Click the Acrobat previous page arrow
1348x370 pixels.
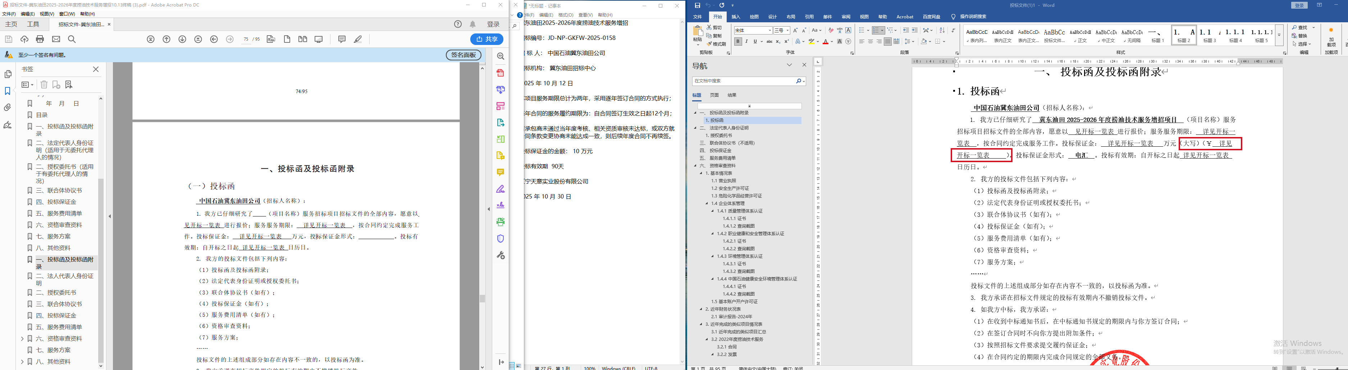pos(166,39)
